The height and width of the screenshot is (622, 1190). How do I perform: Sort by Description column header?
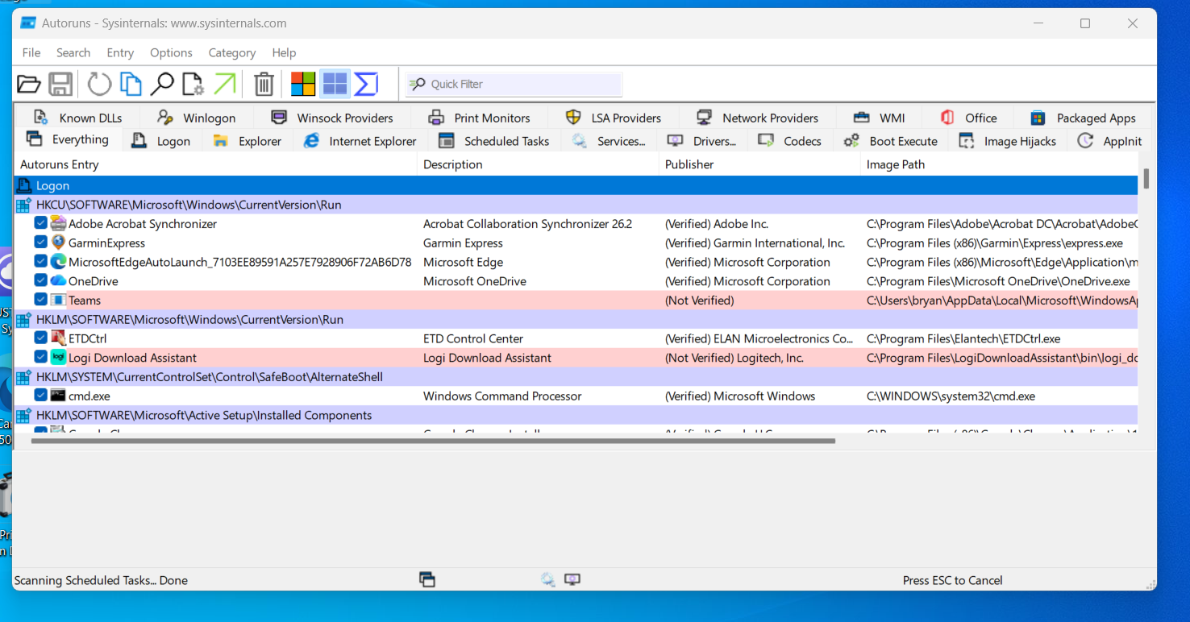coord(538,164)
